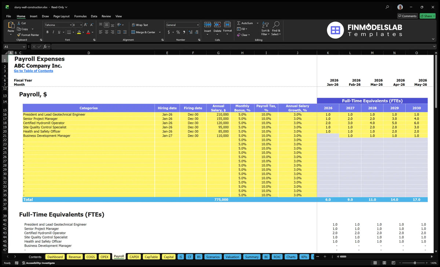This screenshot has height=267, width=440.
Task: Click the AutoSum sigma icon
Action: point(239,23)
